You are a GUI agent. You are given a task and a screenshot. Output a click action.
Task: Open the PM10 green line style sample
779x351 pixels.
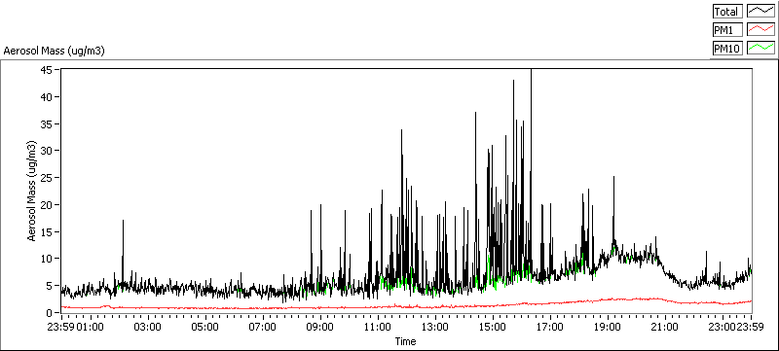761,48
